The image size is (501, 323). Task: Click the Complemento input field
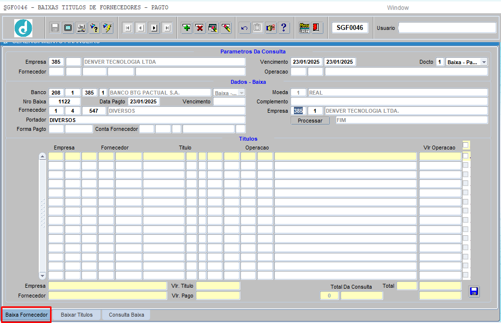[389, 101]
